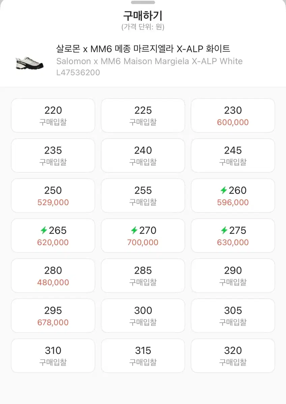Click lightning icon on size 275

[x=224, y=231]
